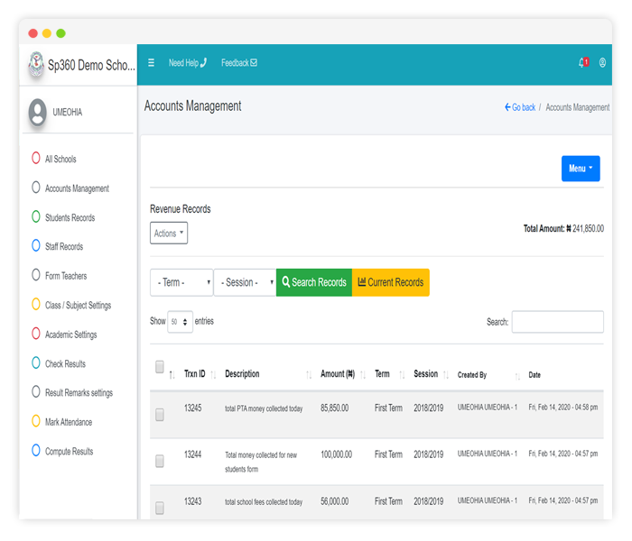632x541 pixels.
Task: Click sort arrows on Description column
Action: coord(309,374)
